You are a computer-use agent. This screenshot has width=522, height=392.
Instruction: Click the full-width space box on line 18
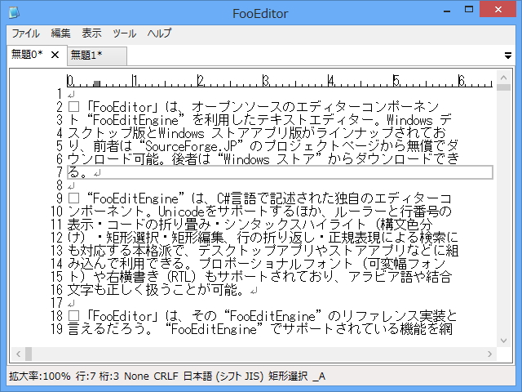tap(73, 316)
